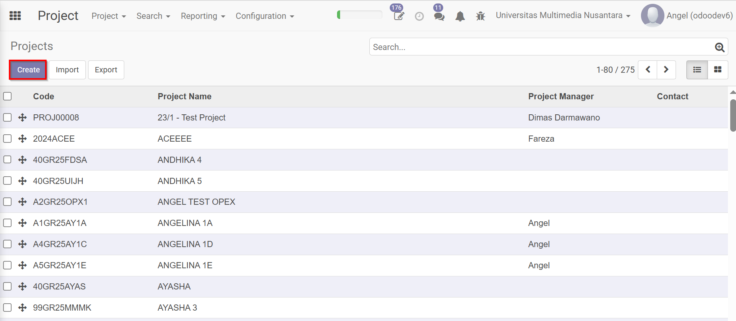Check the 40GR25FDSA row checkbox

(7, 160)
